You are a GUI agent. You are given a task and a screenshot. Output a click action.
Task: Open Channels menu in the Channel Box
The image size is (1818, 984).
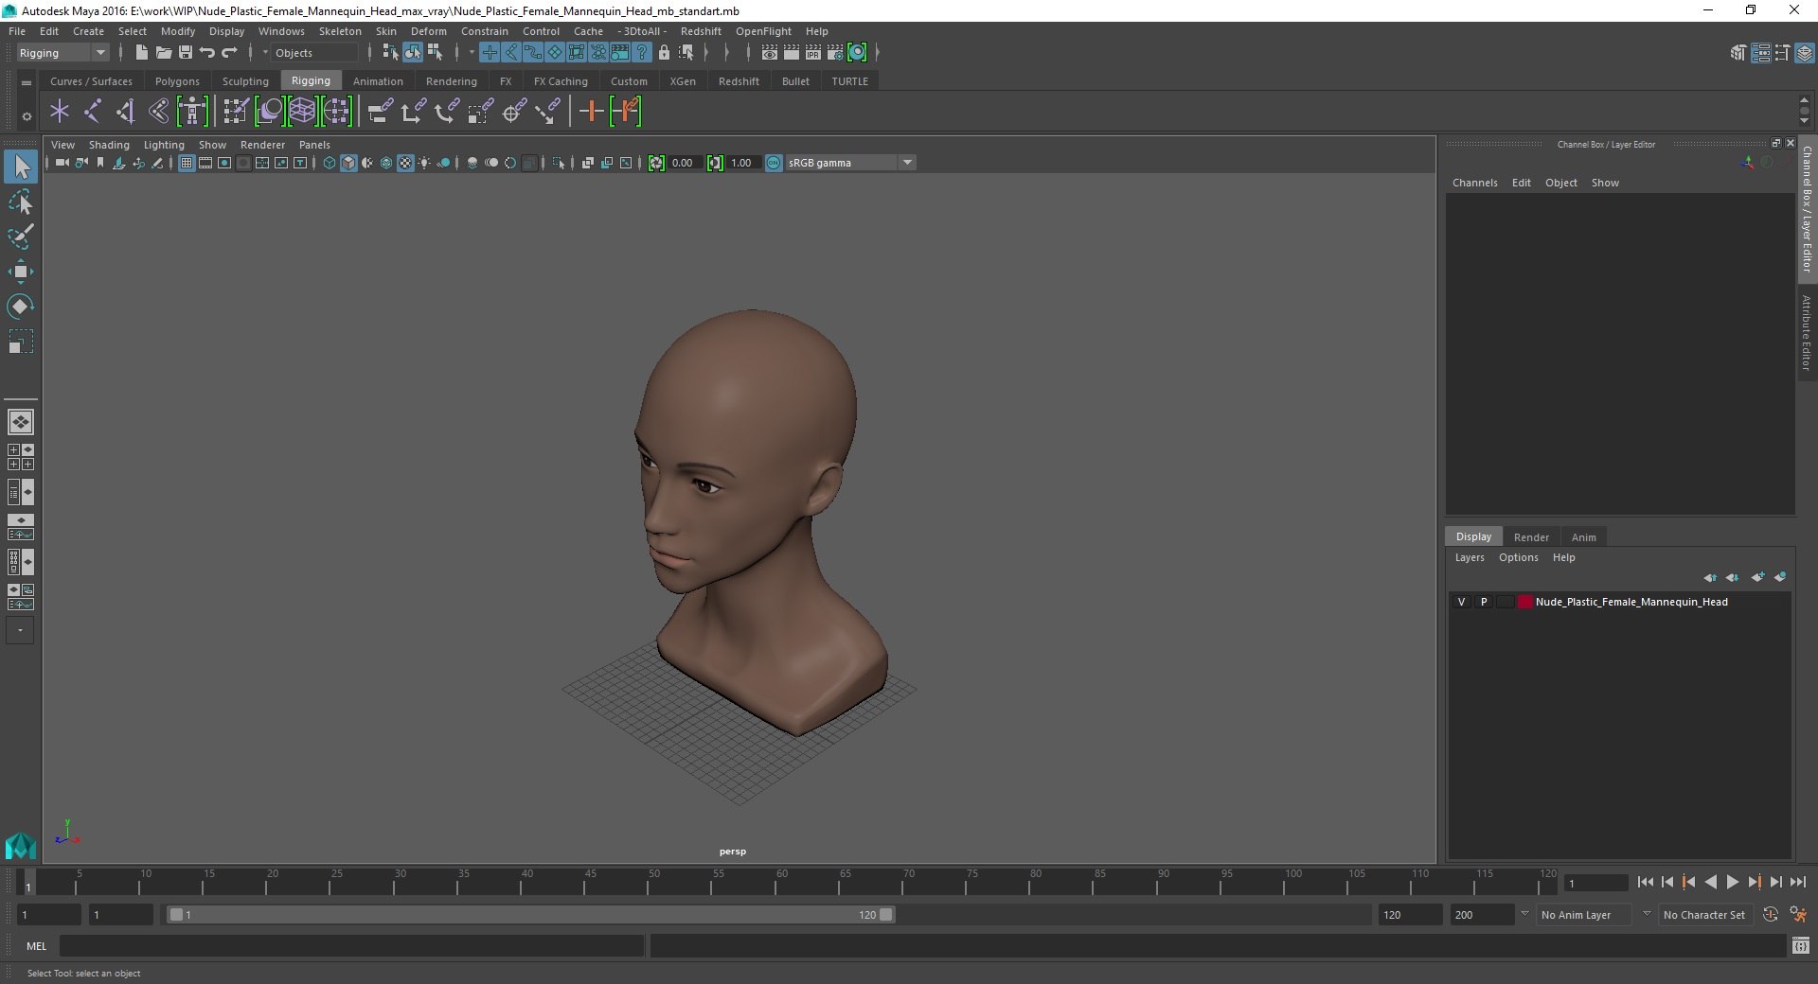(1474, 183)
